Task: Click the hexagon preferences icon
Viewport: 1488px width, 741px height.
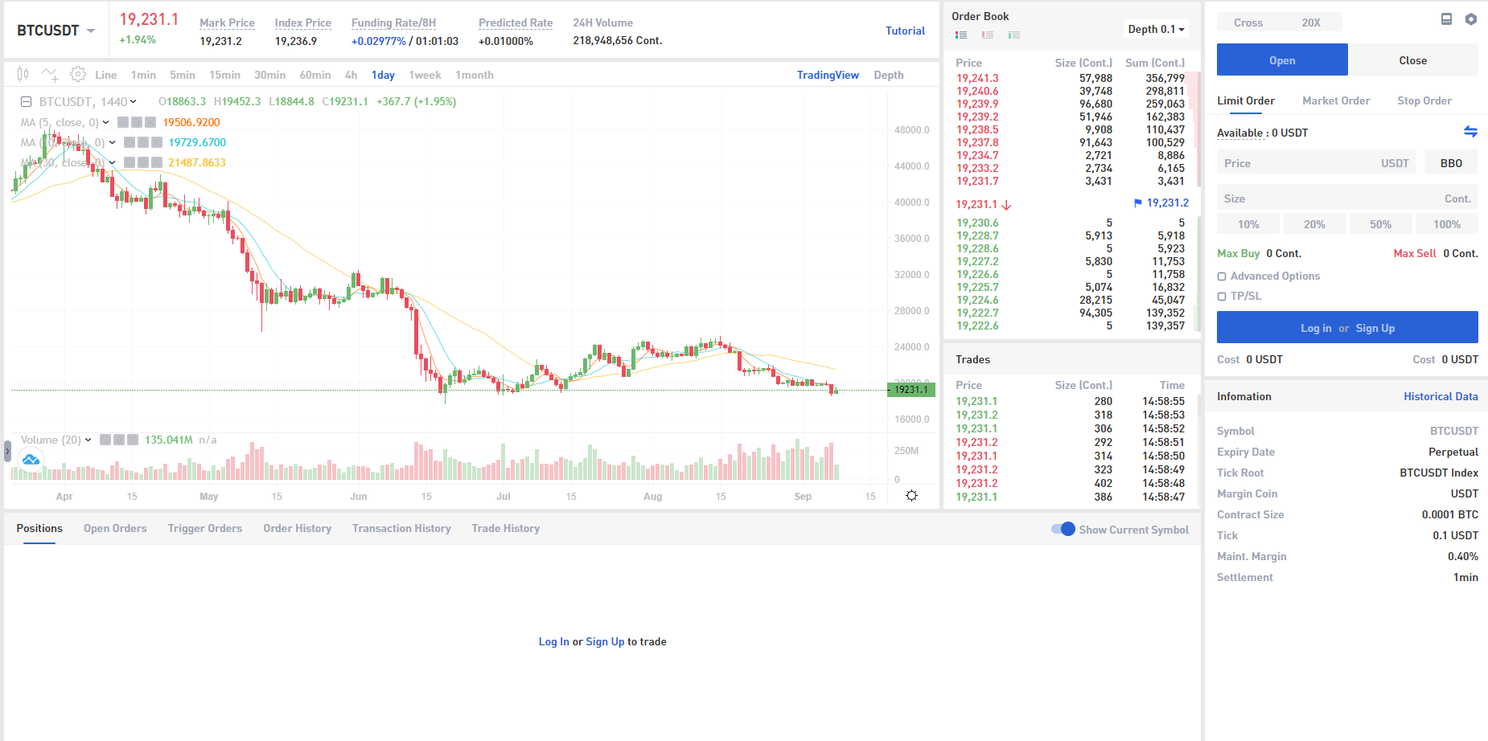Action: click(x=1470, y=19)
